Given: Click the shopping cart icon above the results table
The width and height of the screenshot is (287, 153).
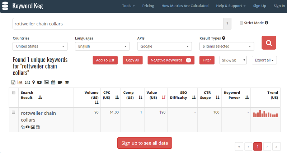Looking at the screenshot, I should click(x=67, y=82).
